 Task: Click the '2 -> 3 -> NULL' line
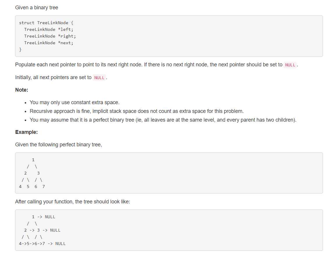tap(42, 230)
